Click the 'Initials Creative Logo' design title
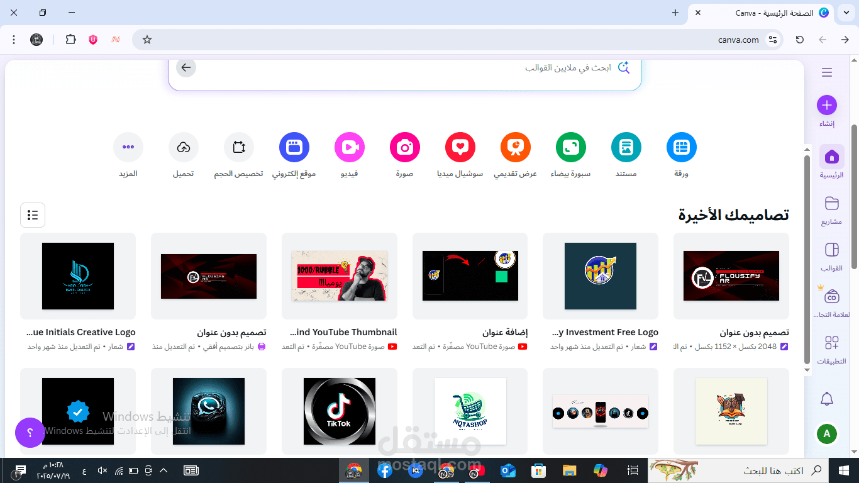859x483 pixels. point(81,332)
